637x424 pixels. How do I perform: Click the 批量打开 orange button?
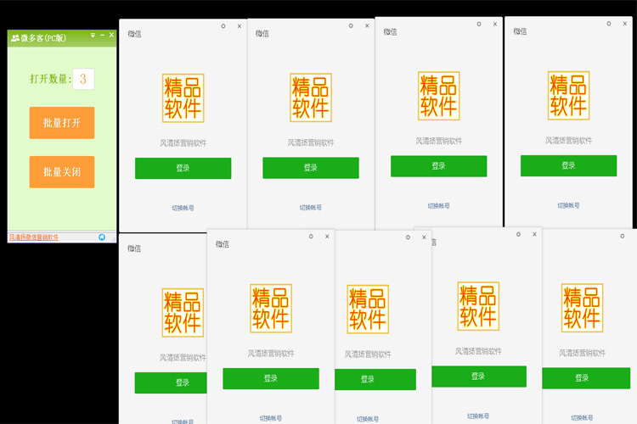[x=62, y=122]
